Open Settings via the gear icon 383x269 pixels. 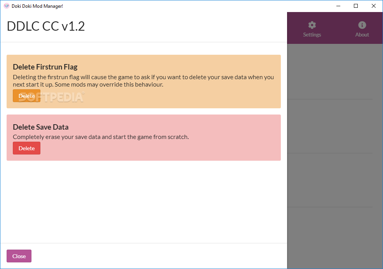click(x=312, y=25)
